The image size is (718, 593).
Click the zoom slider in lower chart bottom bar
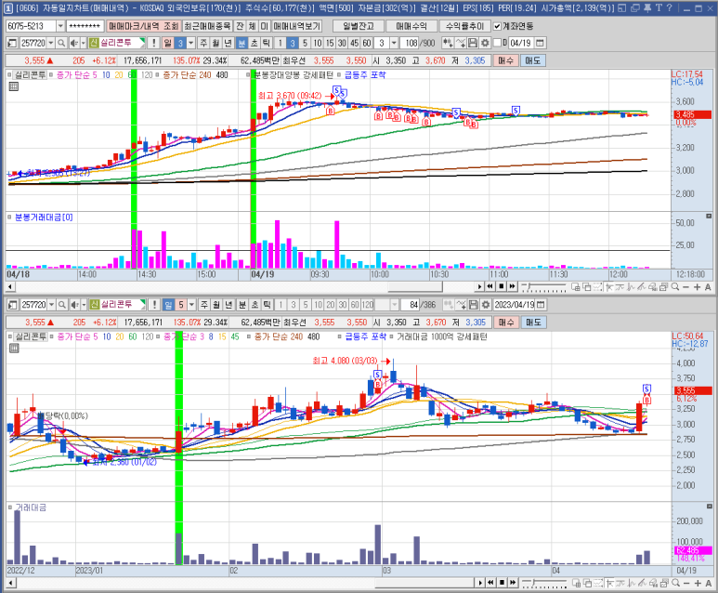[x=544, y=583]
